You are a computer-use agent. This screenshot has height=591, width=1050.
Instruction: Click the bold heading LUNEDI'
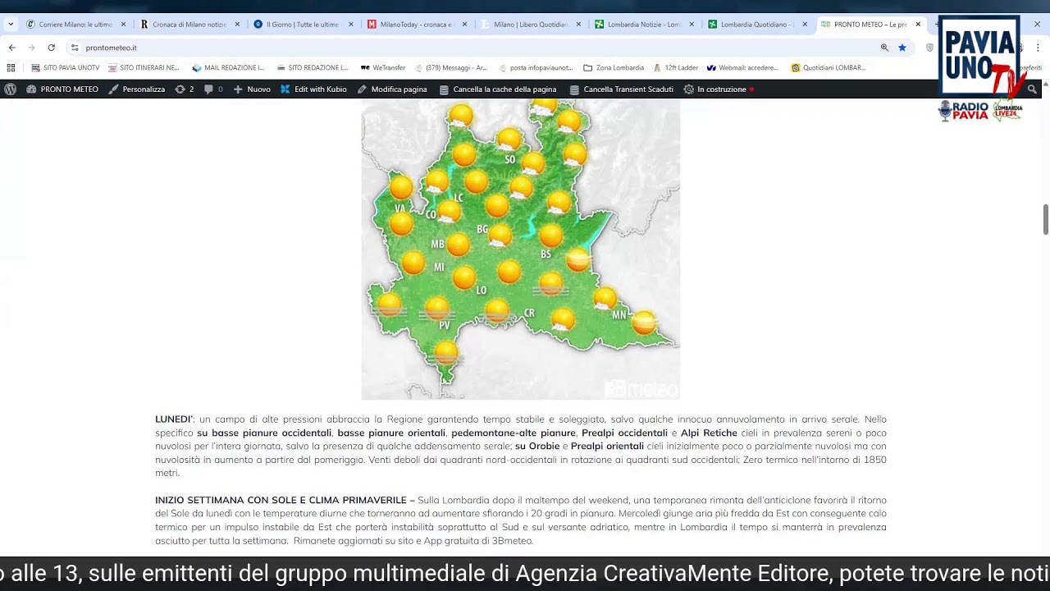pos(174,419)
